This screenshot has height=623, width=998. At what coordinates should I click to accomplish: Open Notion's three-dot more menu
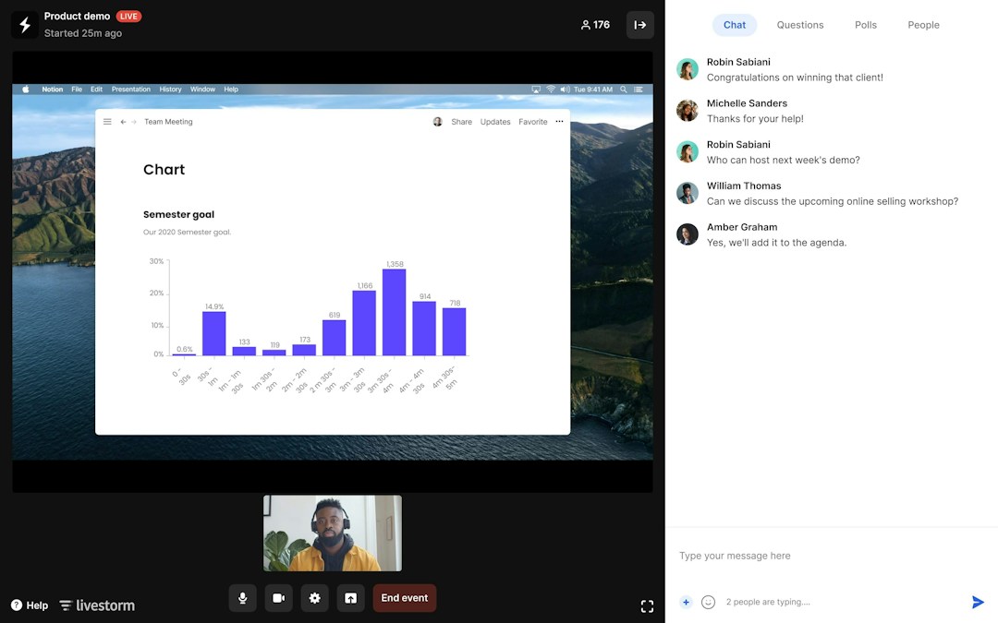click(x=559, y=122)
